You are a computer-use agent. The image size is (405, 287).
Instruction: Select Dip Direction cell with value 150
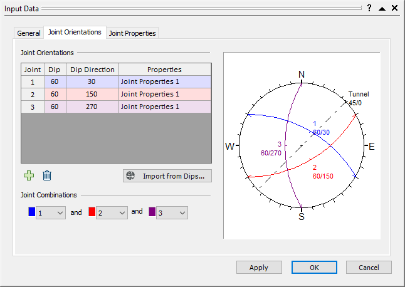92,94
